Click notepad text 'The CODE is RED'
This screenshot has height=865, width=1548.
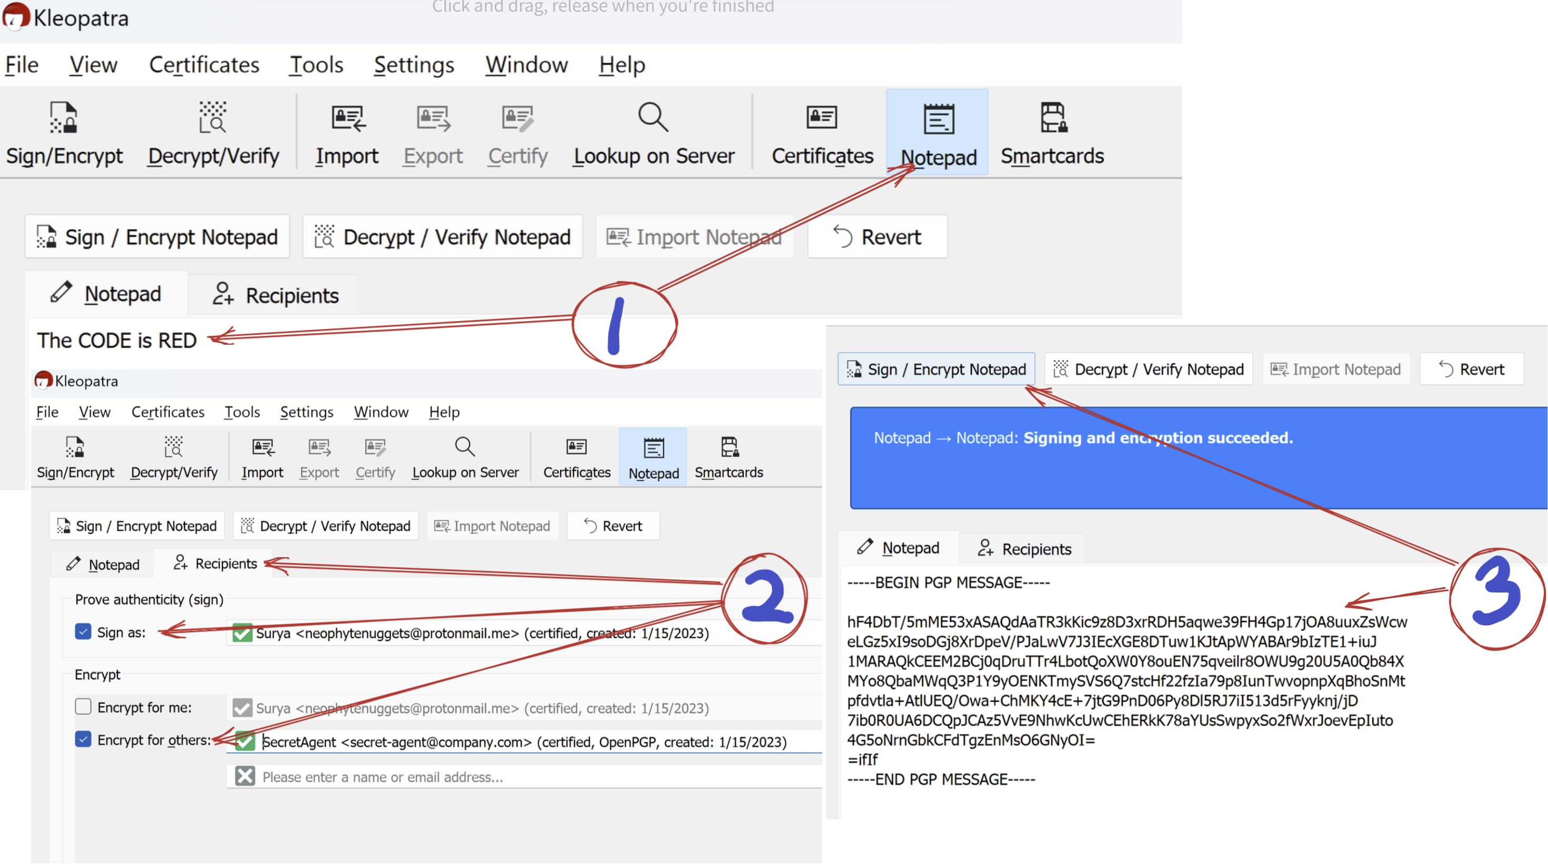click(117, 340)
